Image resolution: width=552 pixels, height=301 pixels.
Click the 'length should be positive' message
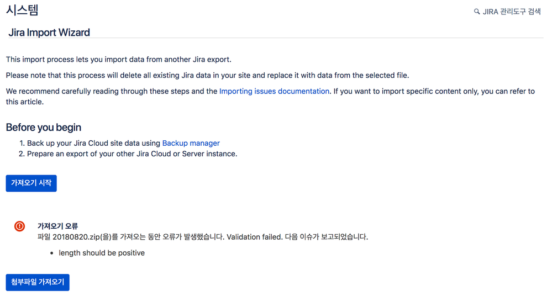101,253
